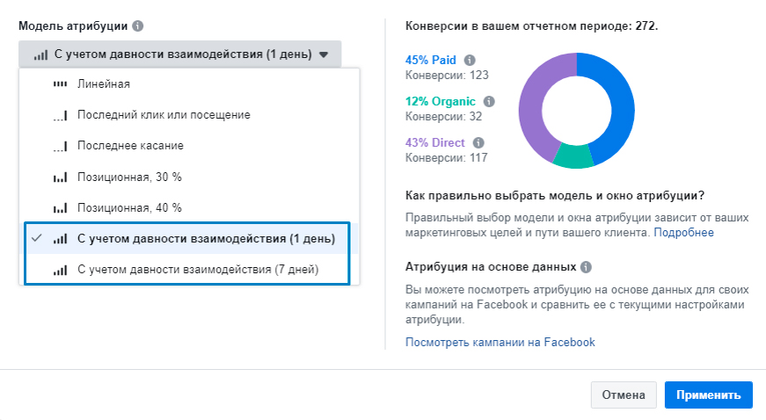
Task: Click the bar icon of the Линейная model
Action: [x=60, y=83]
